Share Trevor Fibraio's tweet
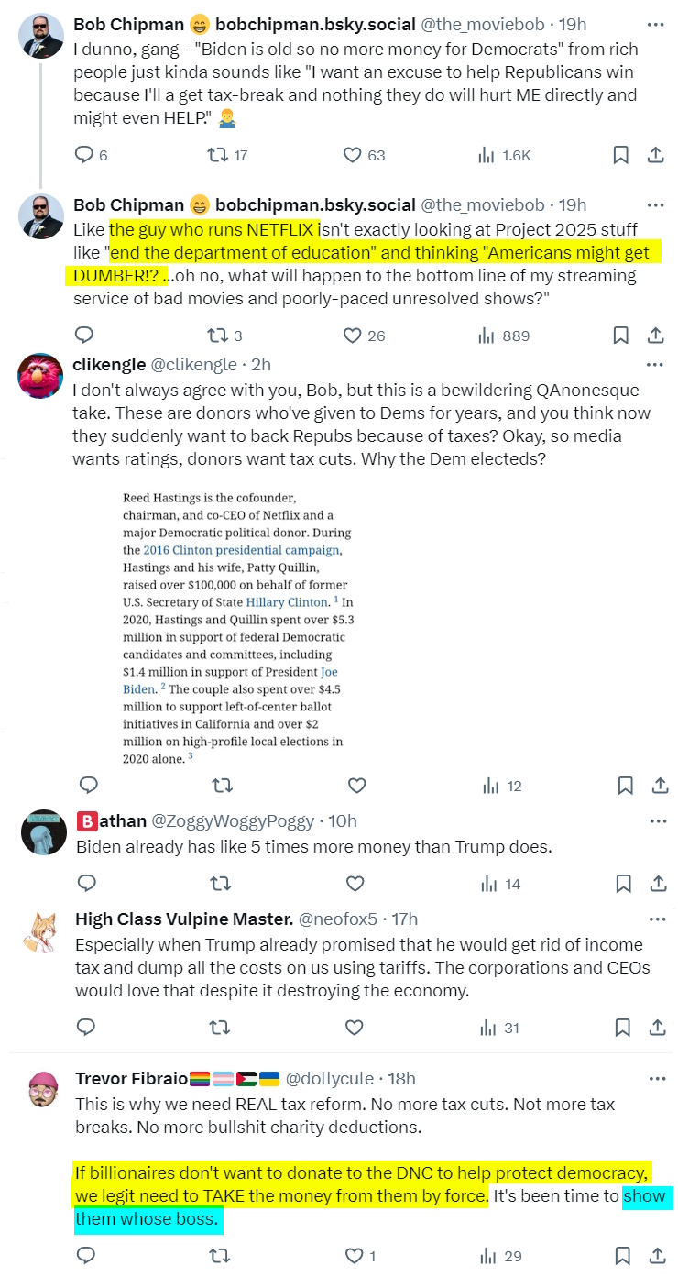Screen dimensions: 678x1277 tap(658, 1255)
